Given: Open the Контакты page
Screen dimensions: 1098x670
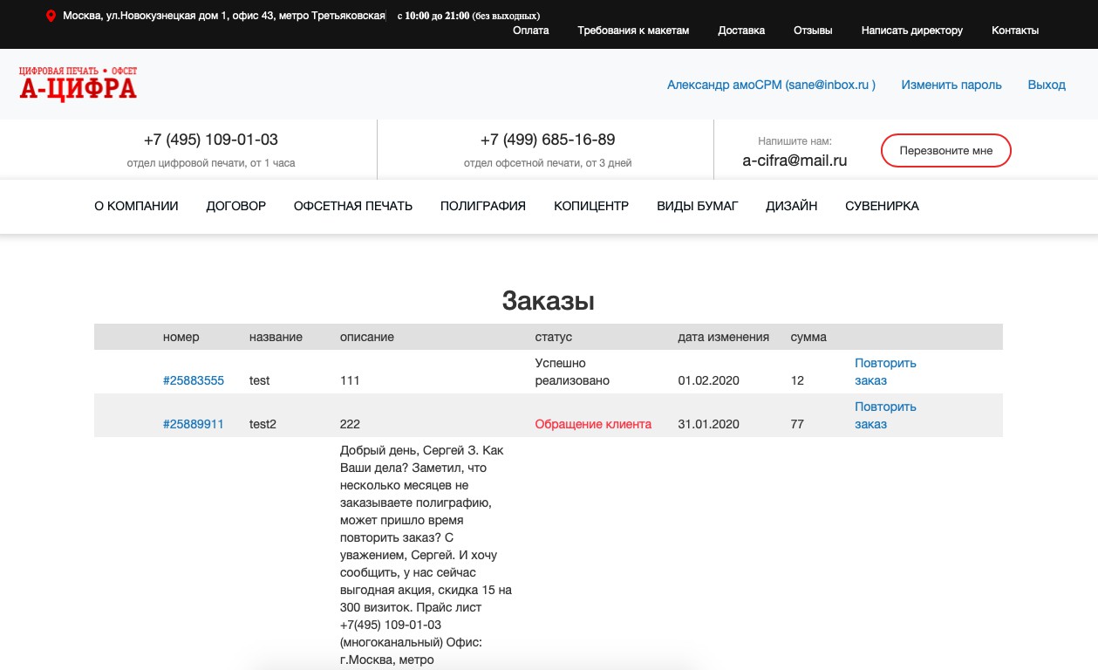Looking at the screenshot, I should 1015,30.
